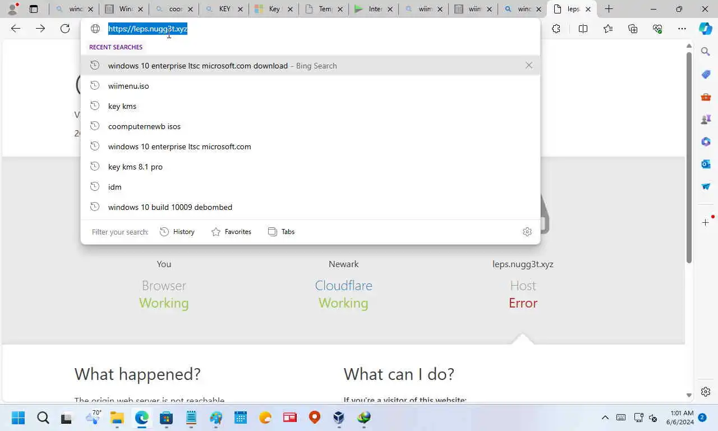Switch to the 'Wind' tab
Screen dimensions: 718x431
click(124, 9)
